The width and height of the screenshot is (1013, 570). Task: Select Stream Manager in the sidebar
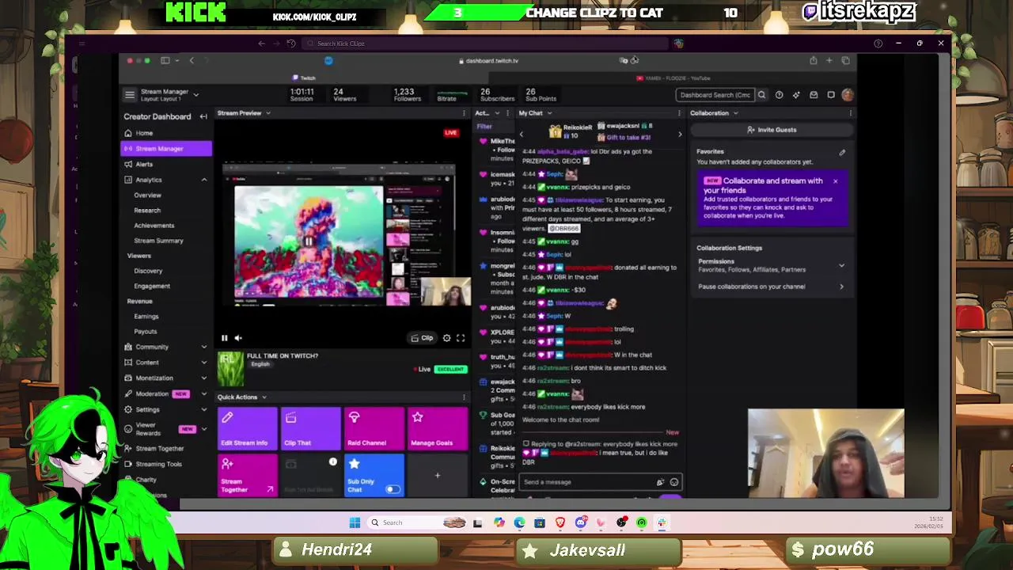pyautogui.click(x=166, y=149)
